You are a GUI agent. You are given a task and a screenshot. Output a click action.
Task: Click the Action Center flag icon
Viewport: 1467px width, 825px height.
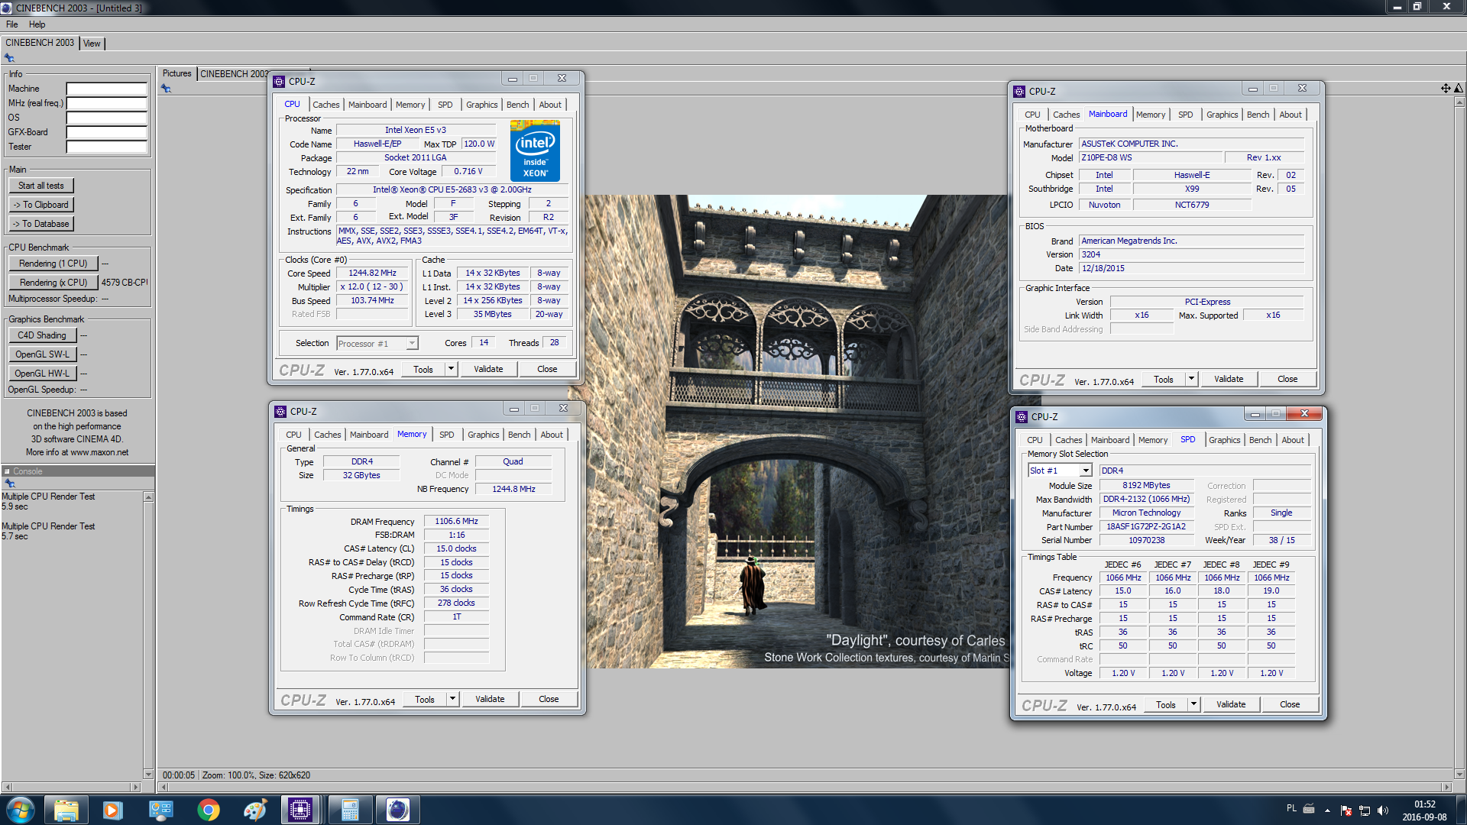1346,810
